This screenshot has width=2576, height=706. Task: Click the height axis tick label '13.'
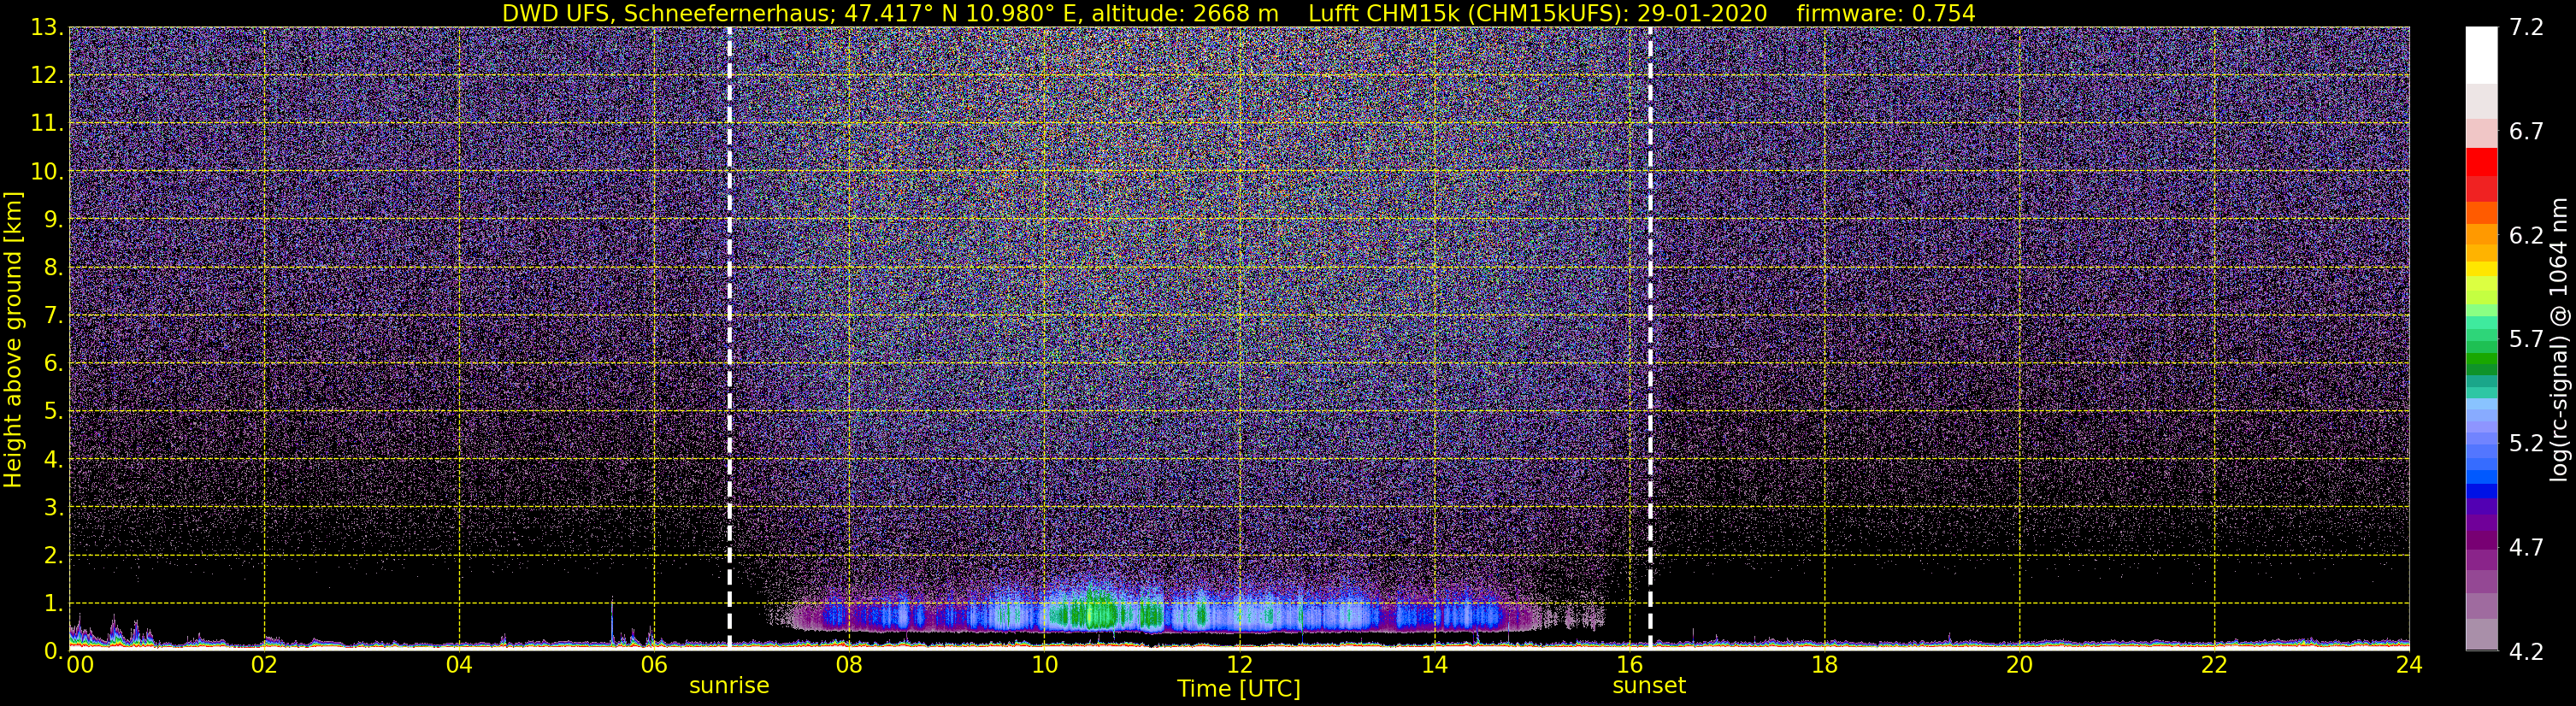point(47,28)
